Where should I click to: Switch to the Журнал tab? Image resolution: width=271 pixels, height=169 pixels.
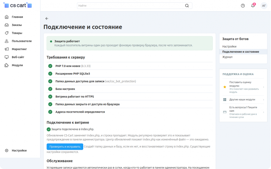click(227, 57)
